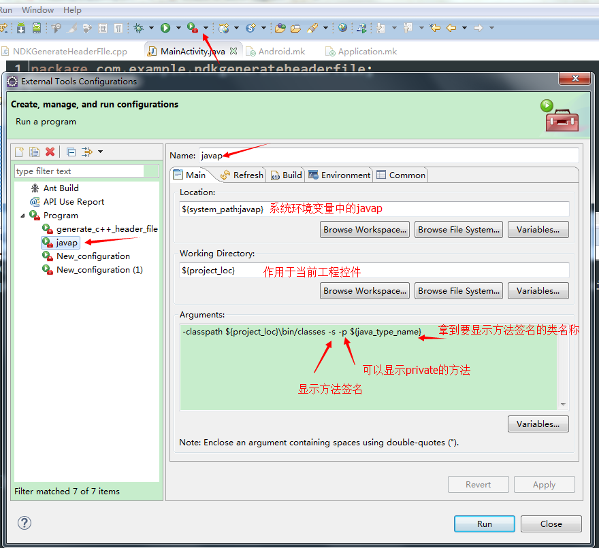Click the Name input field

389,155
